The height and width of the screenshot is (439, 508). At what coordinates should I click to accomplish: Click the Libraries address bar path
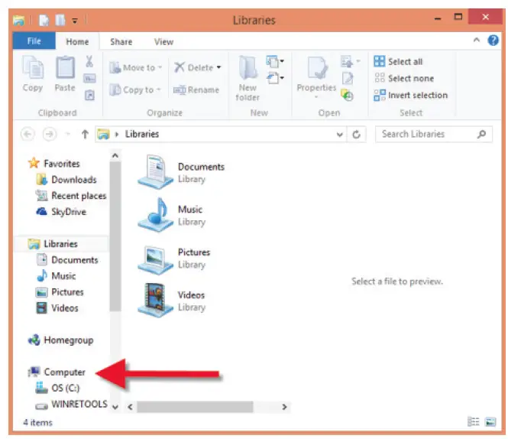(142, 134)
